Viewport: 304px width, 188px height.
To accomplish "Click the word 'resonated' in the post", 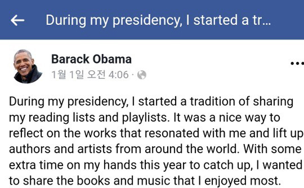I will coord(172,133).
